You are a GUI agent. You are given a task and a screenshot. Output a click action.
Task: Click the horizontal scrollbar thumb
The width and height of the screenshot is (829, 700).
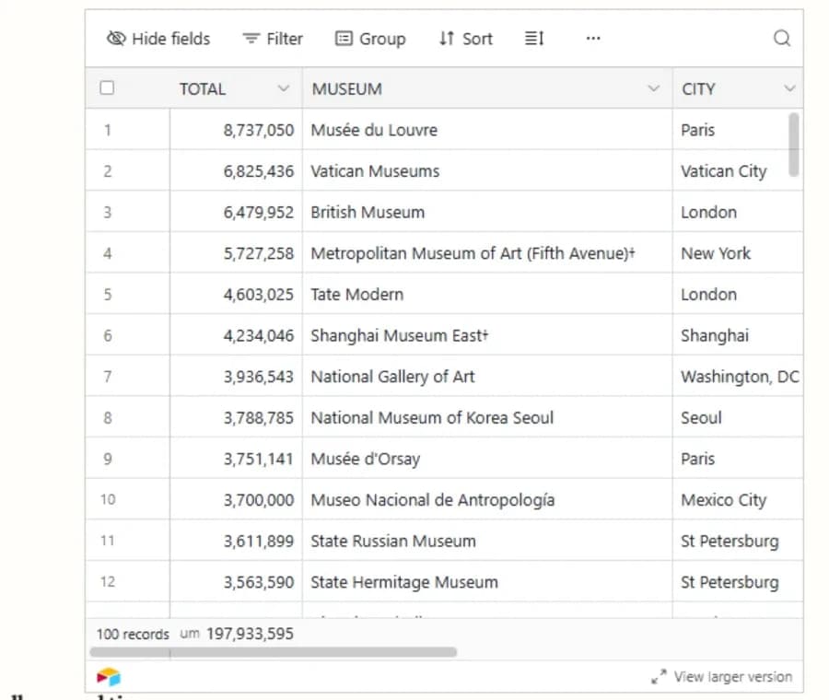274,652
